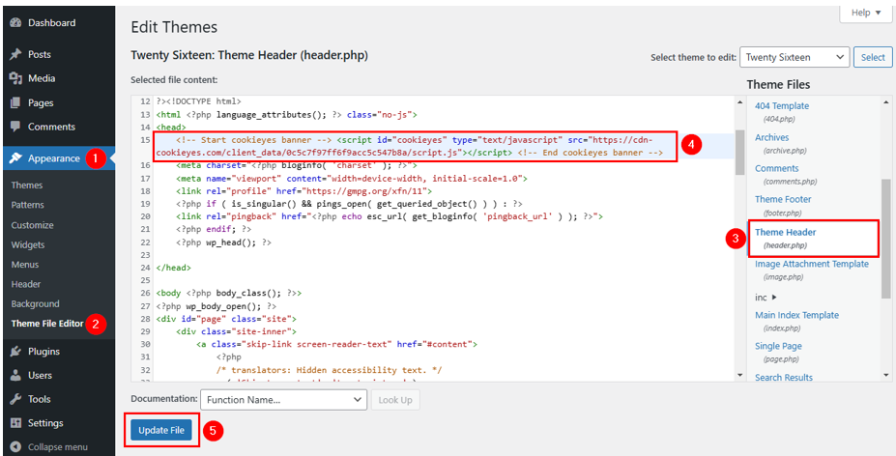Screen dimensions: 896x456
Task: Click the Plugins plug icon
Action: (15, 352)
